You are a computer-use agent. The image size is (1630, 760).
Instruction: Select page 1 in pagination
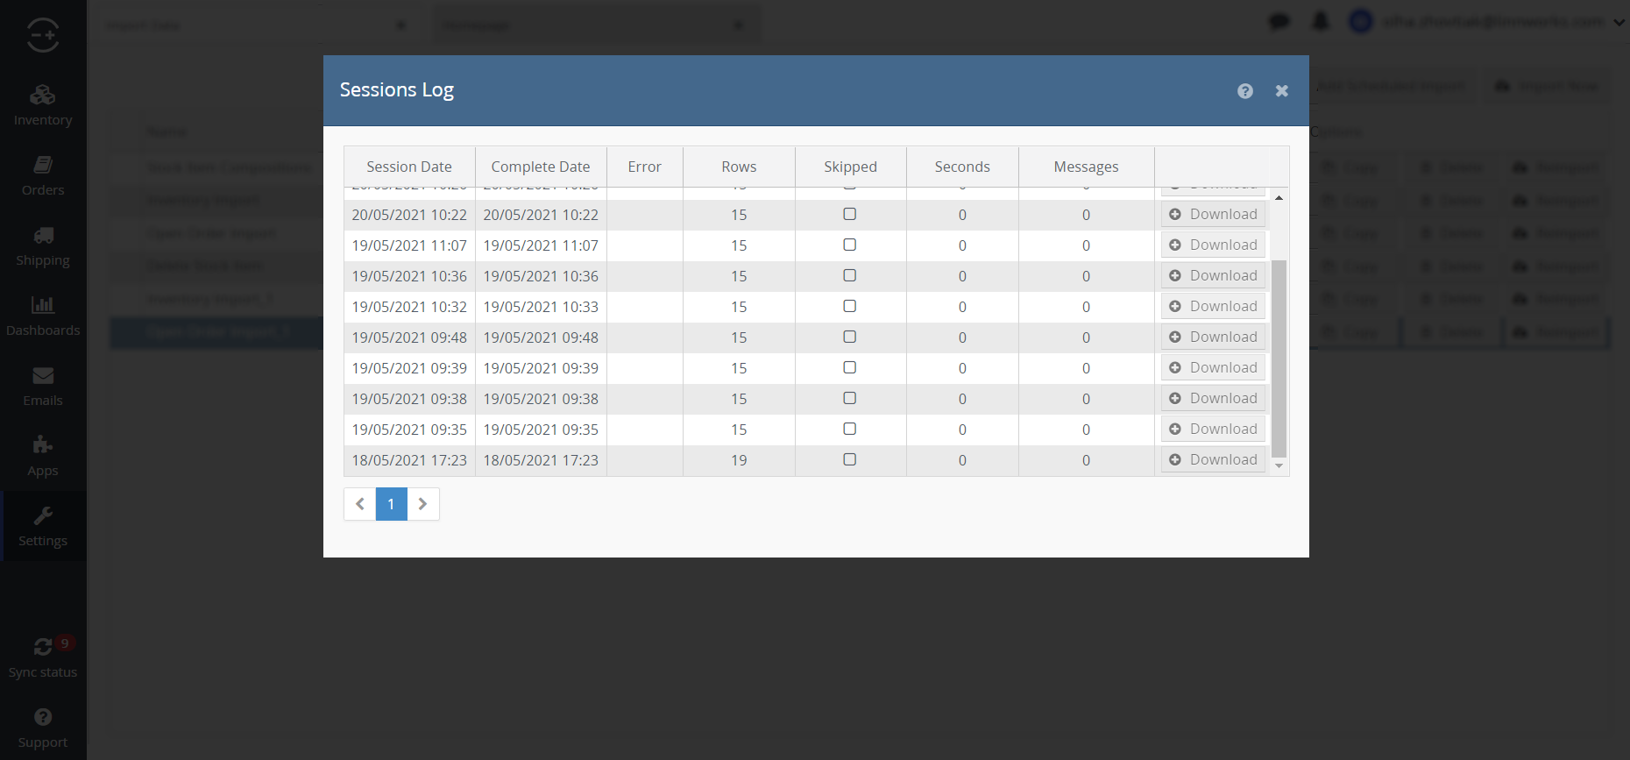coord(391,504)
